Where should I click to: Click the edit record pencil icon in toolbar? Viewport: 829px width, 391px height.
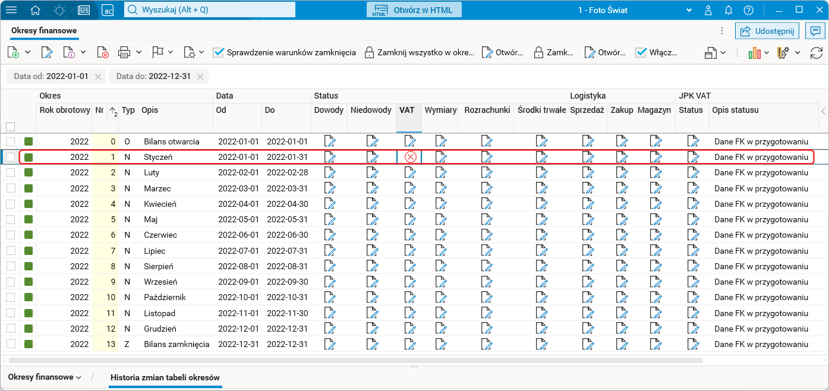(x=46, y=52)
